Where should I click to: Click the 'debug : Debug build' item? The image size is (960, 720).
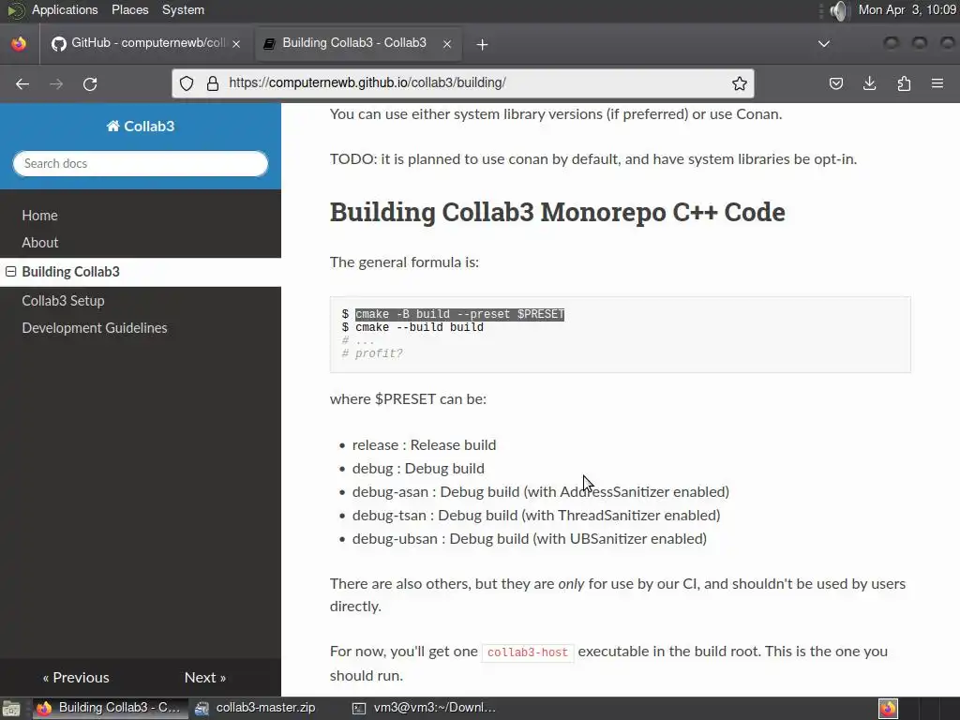(418, 469)
